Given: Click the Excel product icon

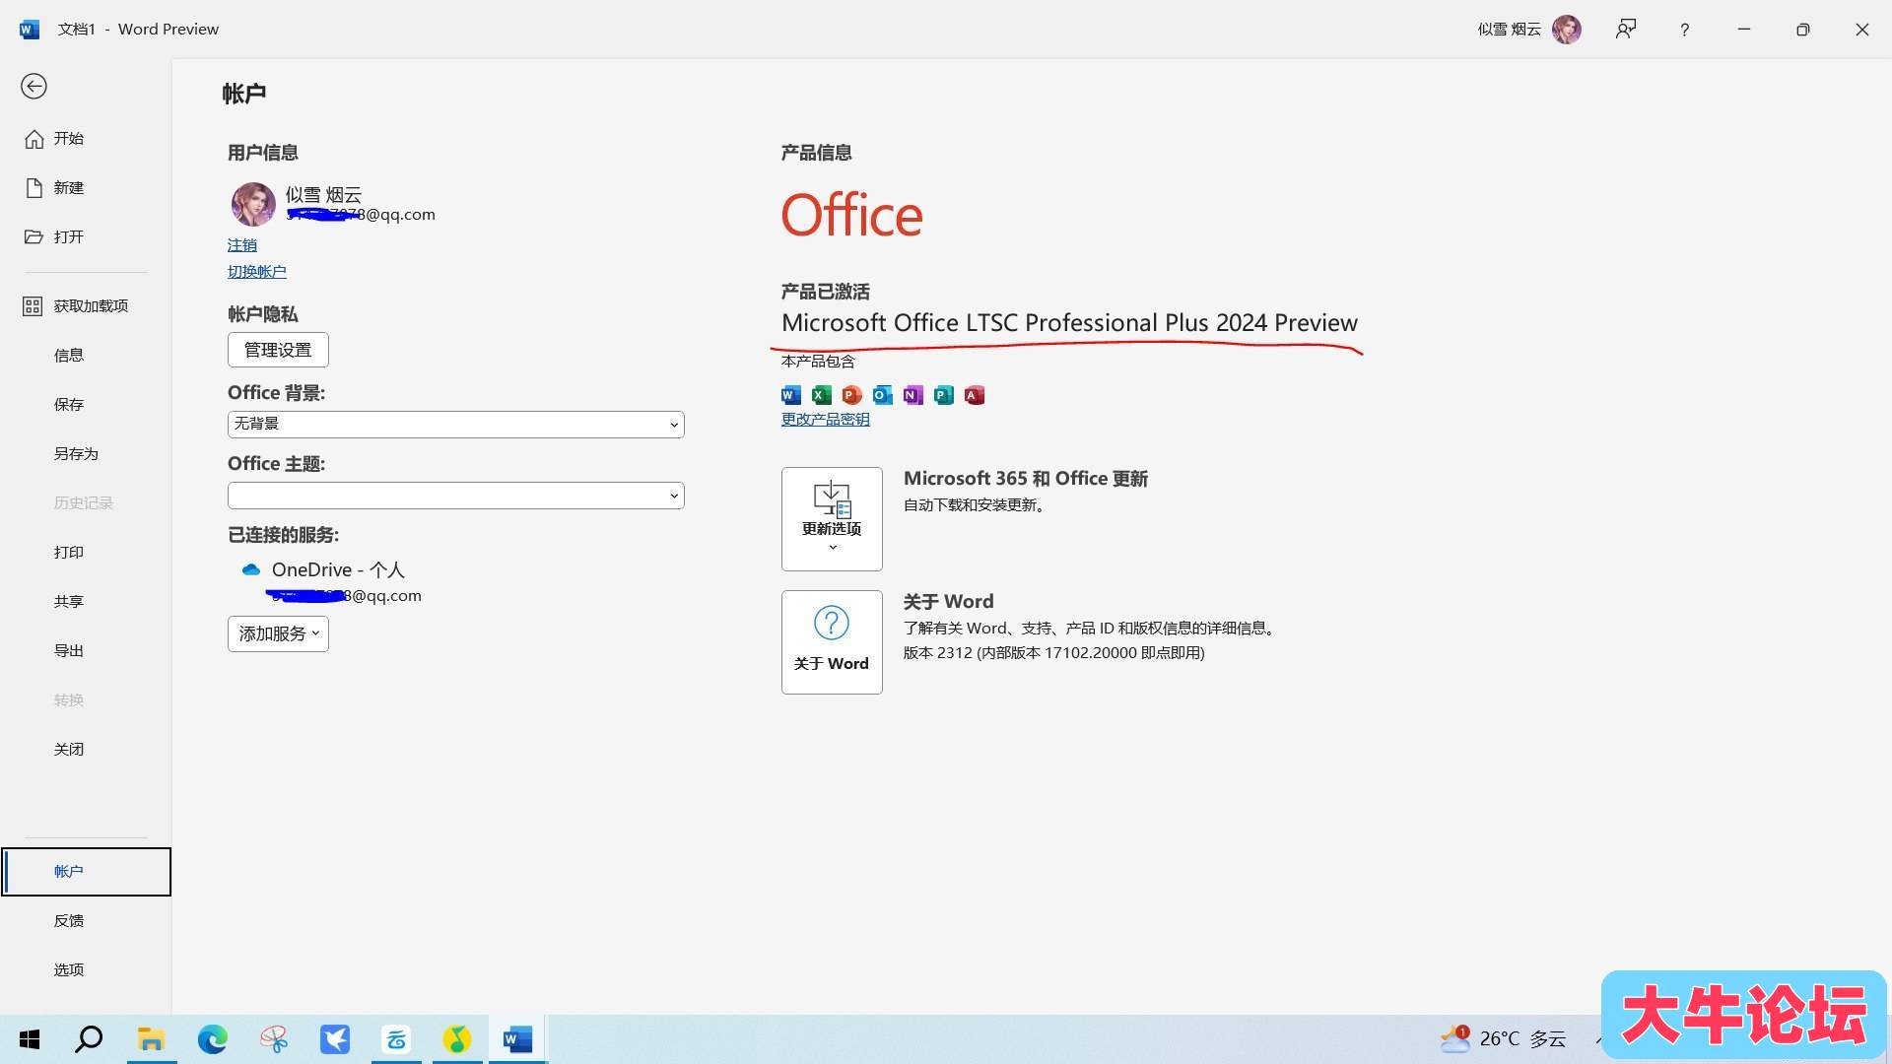Looking at the screenshot, I should click(822, 396).
